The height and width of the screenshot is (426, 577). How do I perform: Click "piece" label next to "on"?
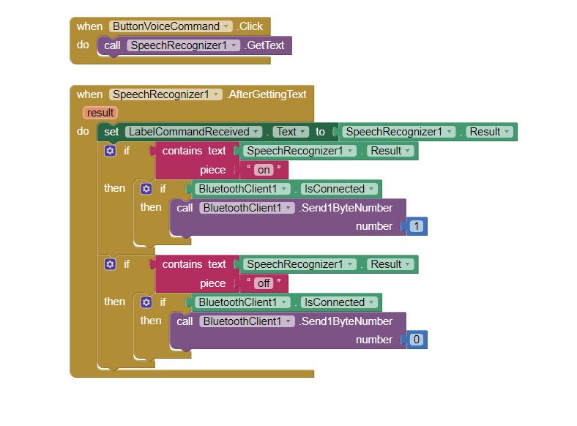(212, 170)
